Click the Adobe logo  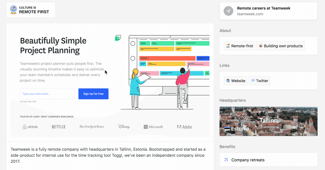click(x=184, y=127)
